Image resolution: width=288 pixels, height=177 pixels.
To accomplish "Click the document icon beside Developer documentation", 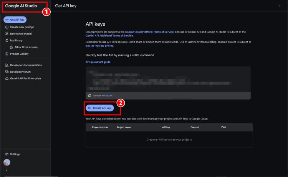I will click(7, 65).
